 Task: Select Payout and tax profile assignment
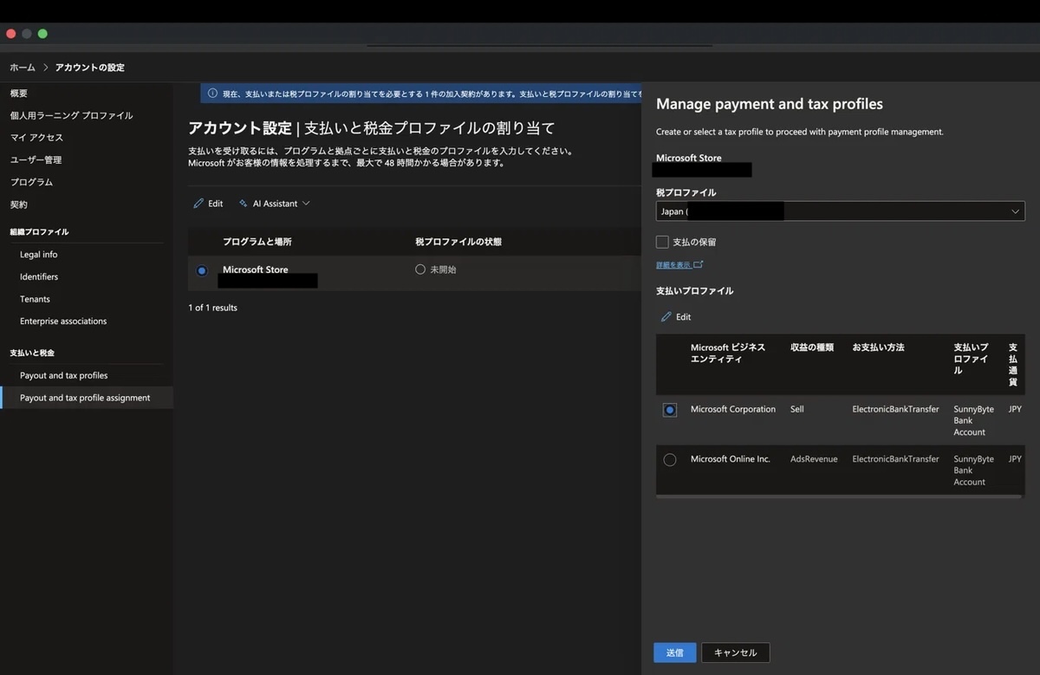(x=85, y=398)
